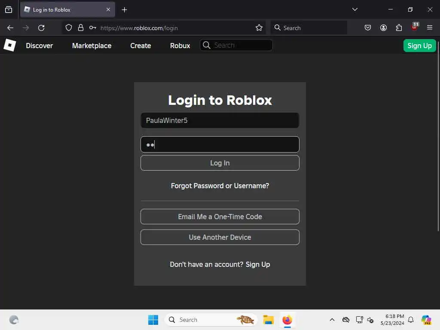Go to Marketplace
This screenshot has width=440, height=330.
coord(92,46)
